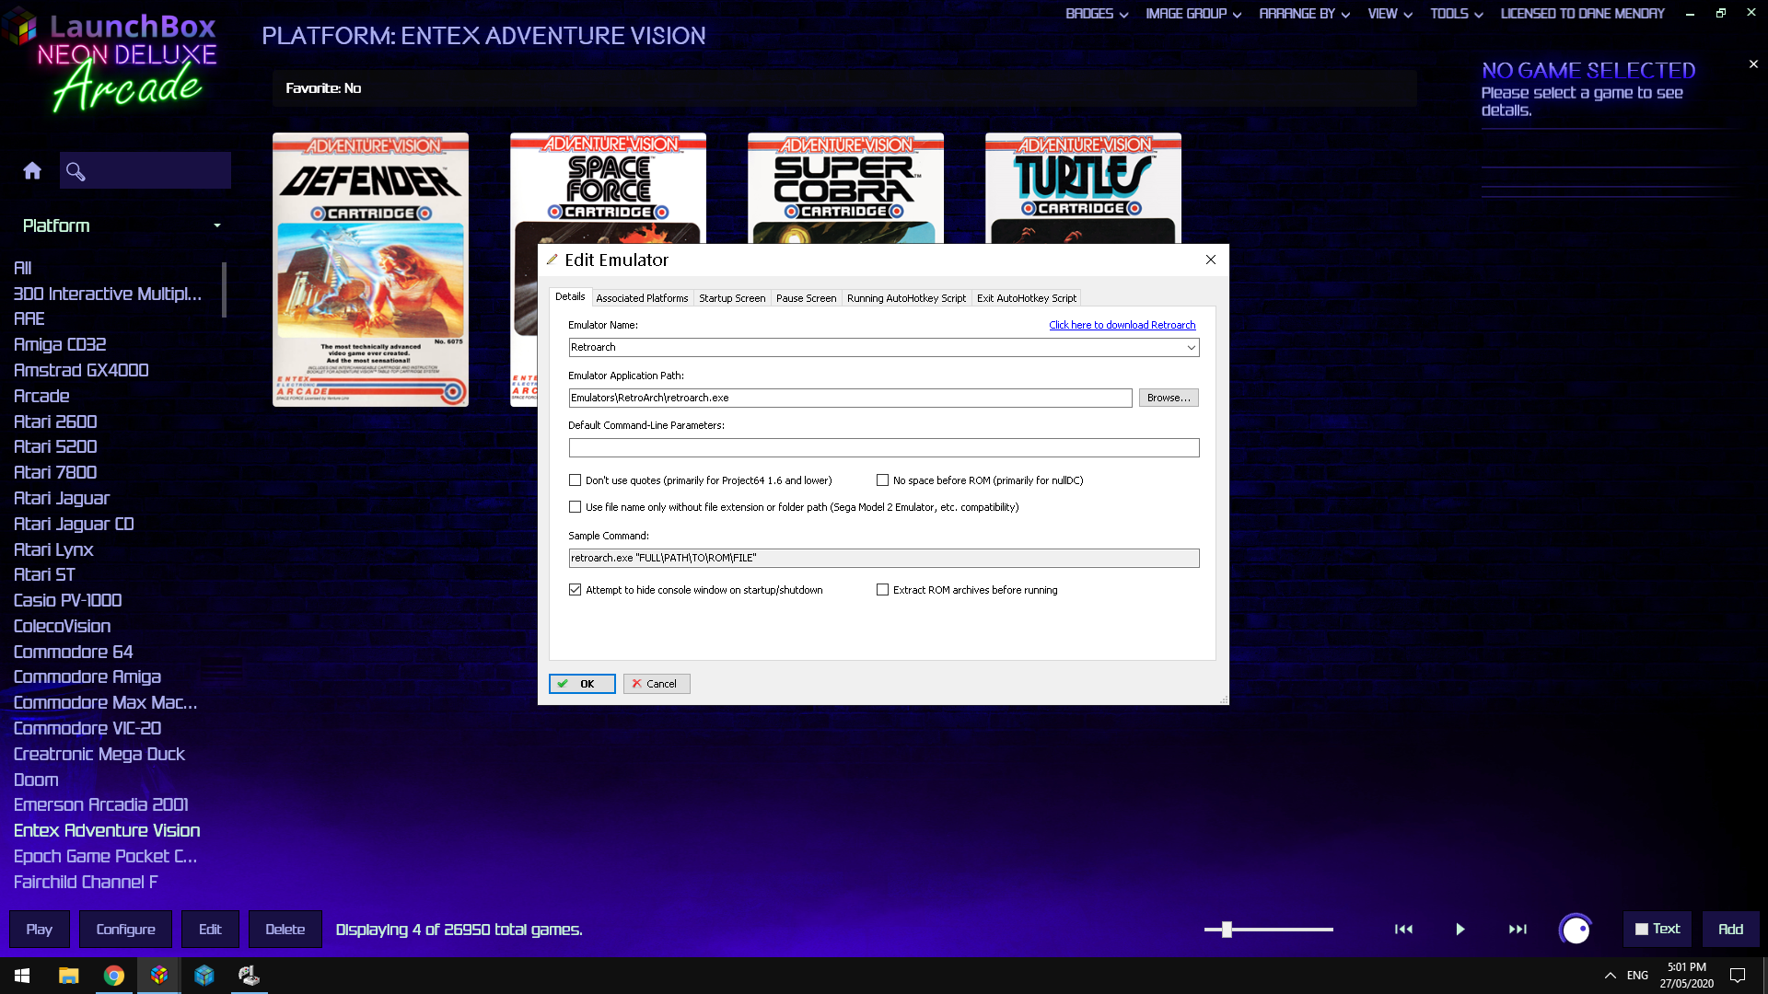Click ENG language indicator in tray
The image size is (1768, 994).
pyautogui.click(x=1637, y=976)
